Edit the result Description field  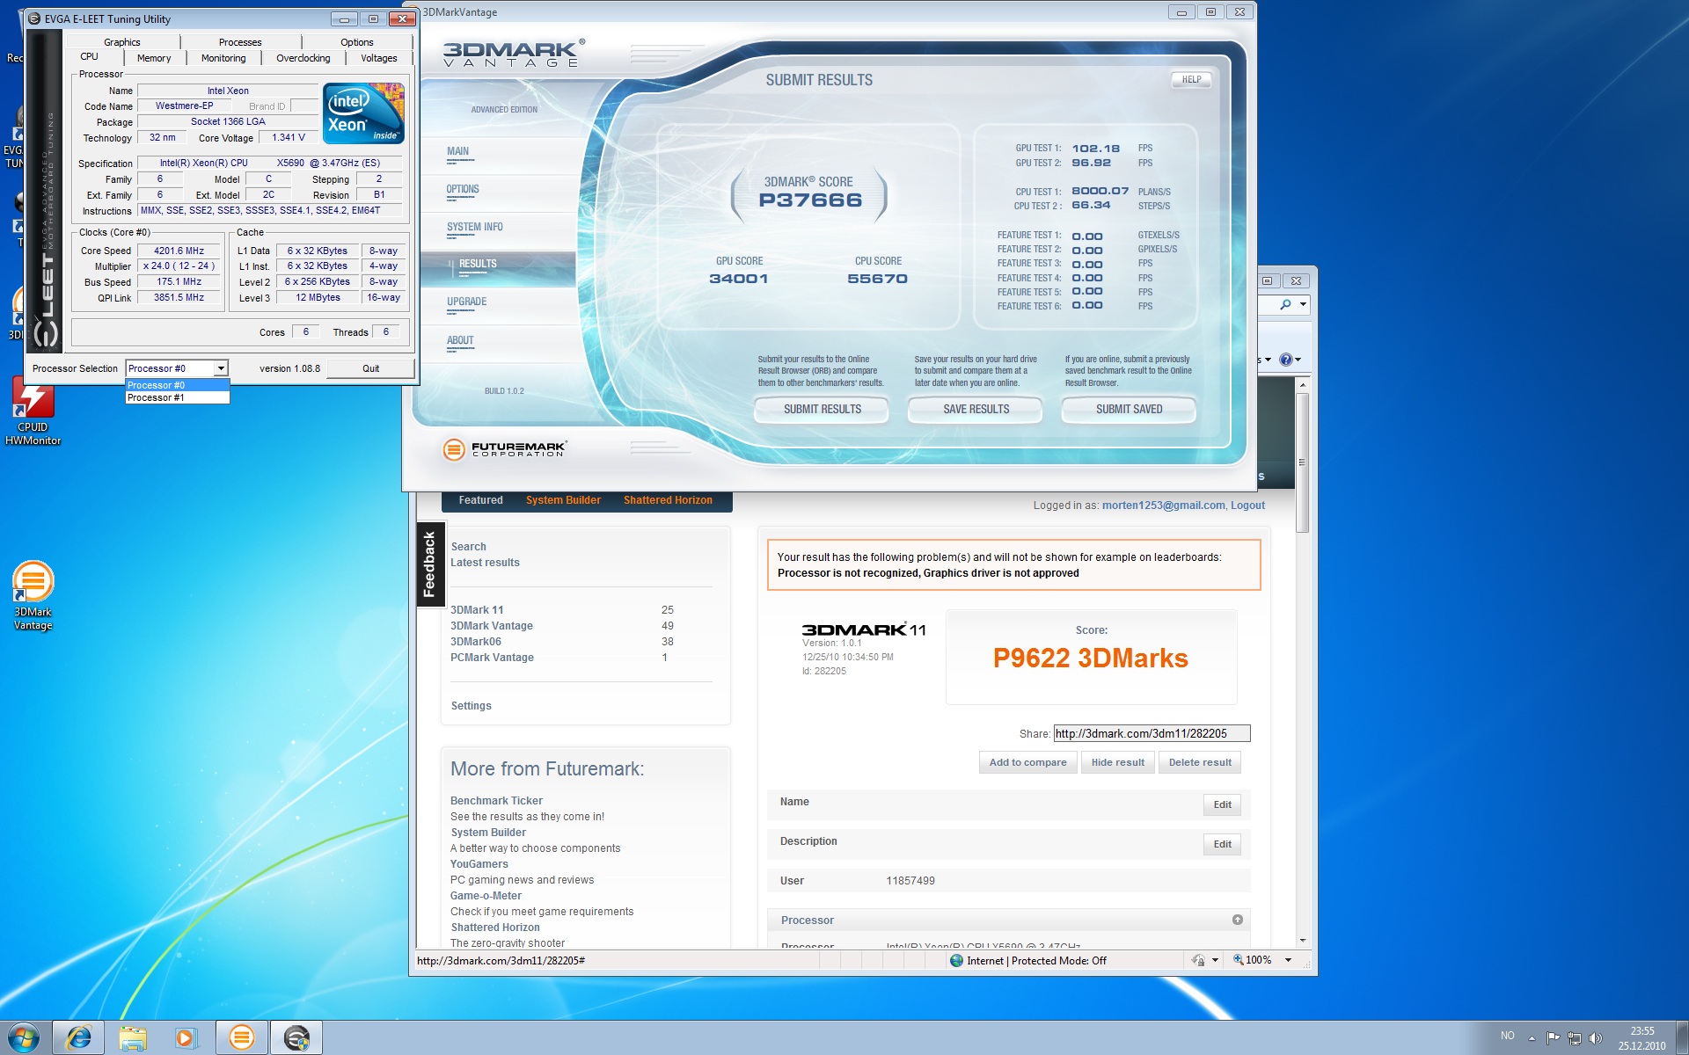pyautogui.click(x=1222, y=844)
